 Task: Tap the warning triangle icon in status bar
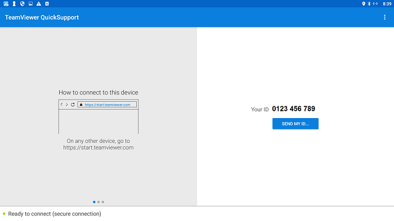pos(39,4)
